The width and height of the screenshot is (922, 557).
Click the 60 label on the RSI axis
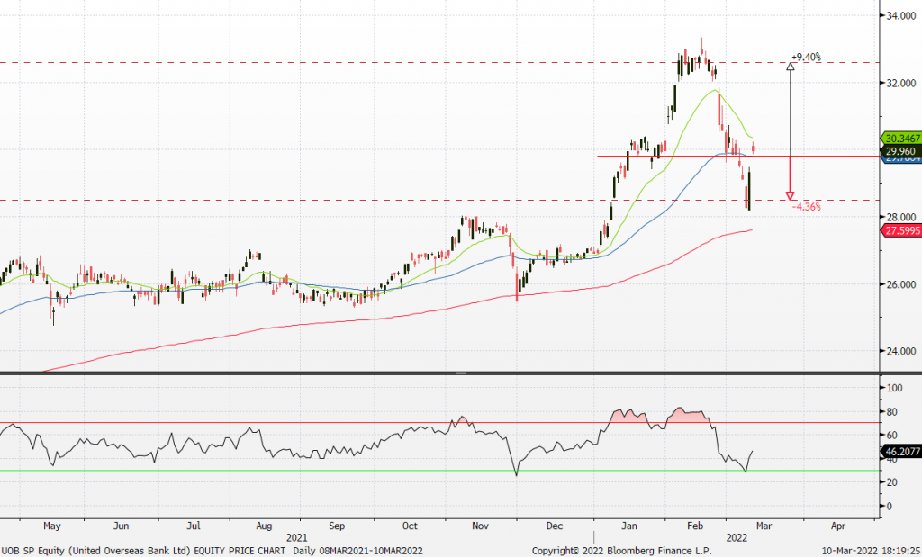892,436
